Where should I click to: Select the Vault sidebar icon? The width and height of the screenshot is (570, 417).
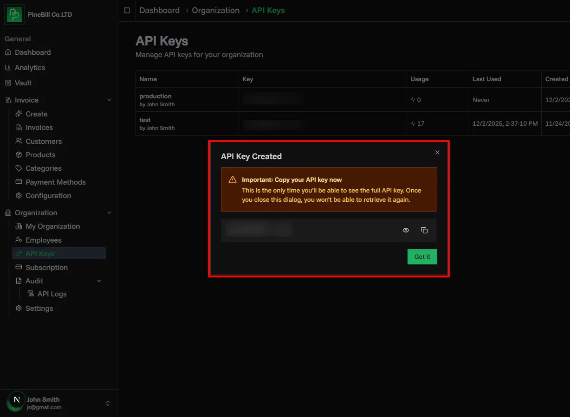pyautogui.click(x=8, y=83)
